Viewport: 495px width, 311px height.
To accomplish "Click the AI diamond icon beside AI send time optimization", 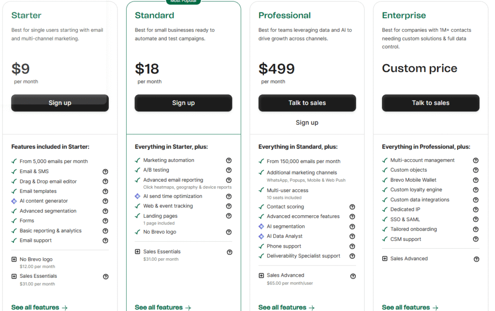I will pyautogui.click(x=137, y=196).
